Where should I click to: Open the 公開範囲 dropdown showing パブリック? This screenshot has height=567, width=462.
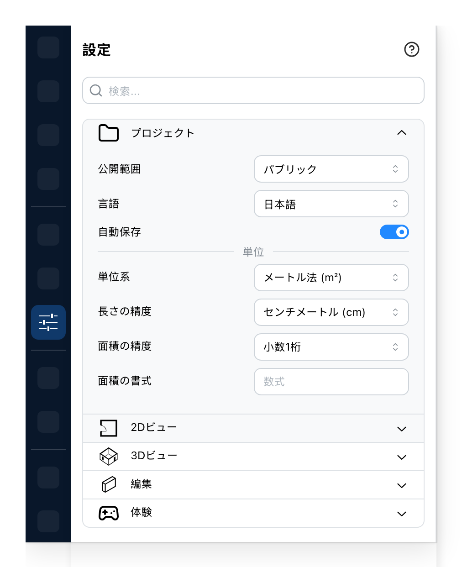(331, 169)
